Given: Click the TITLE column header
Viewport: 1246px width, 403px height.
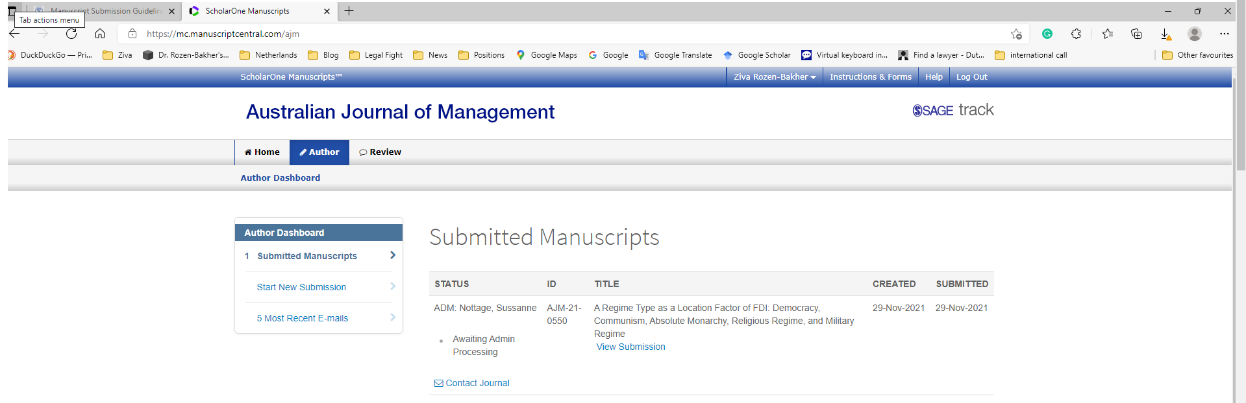Looking at the screenshot, I should 606,284.
